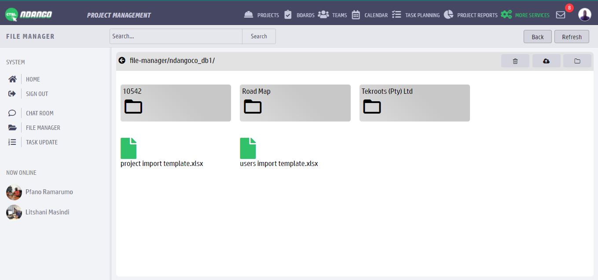The width and height of the screenshot is (598, 280).
Task: Open the 10542 folder
Action: [176, 103]
